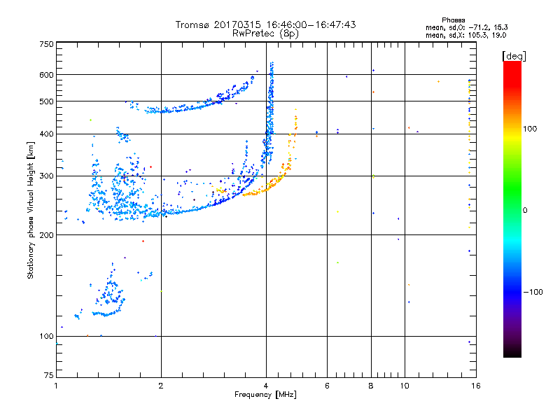Click the plot title 'Tromsø 20170315 16:46:00-16:47:43'

coord(265,24)
